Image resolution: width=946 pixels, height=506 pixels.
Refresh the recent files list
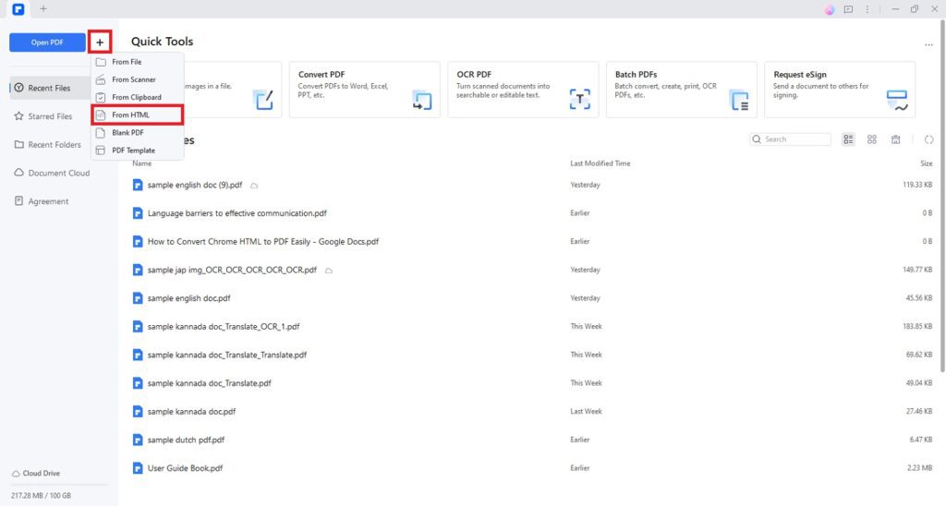point(928,139)
